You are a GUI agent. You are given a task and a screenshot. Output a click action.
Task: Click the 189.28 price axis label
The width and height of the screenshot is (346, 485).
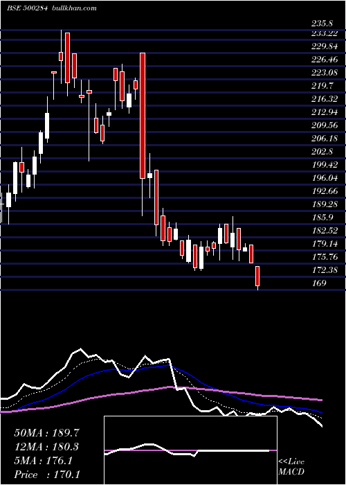pyautogui.click(x=325, y=204)
